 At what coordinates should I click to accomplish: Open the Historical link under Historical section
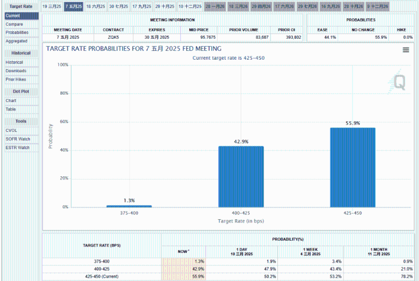pos(14,62)
